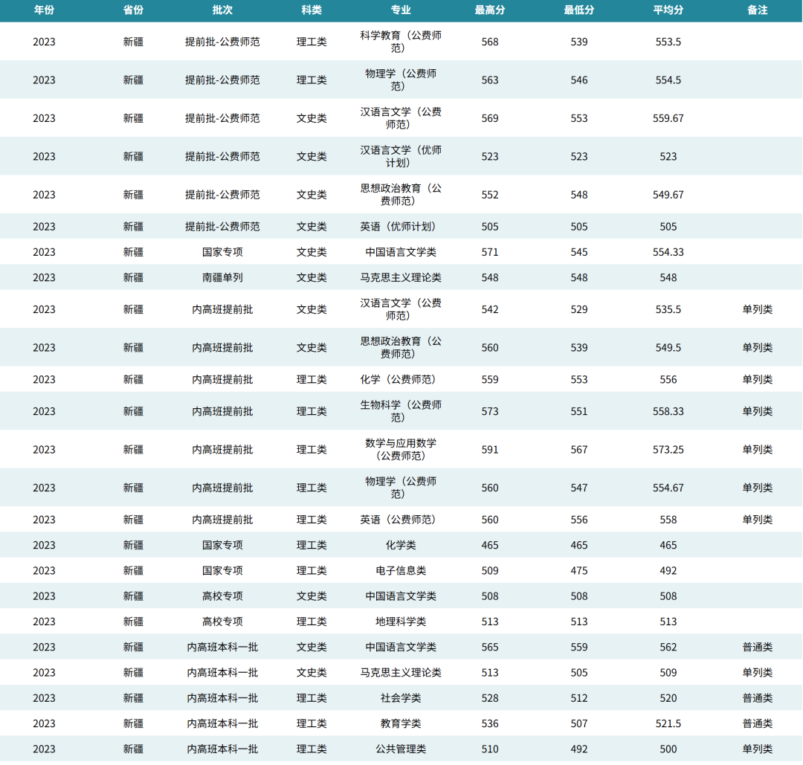Click the 南疆单列 batch cell

[222, 277]
